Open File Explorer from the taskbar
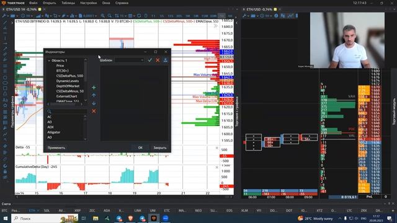Screen dimensions: 397x223 pos(96,218)
